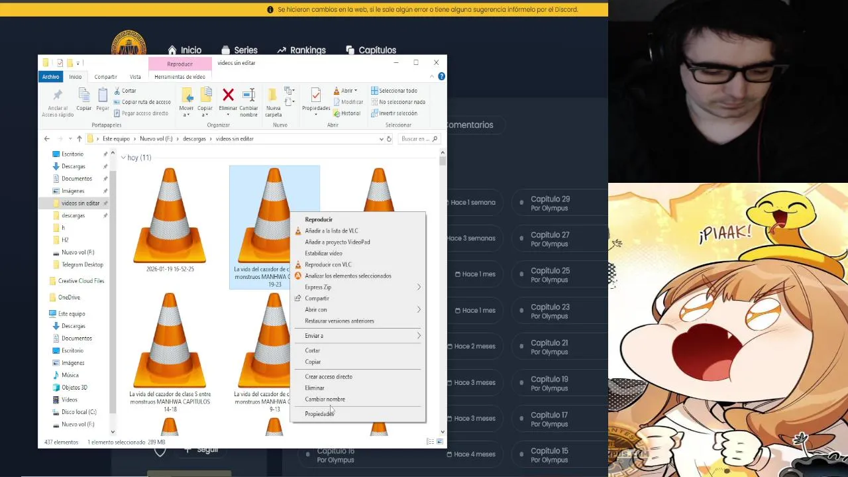This screenshot has width=848, height=477.
Task: Open the Abrir dropdown in ribbon
Action: pyautogui.click(x=345, y=91)
